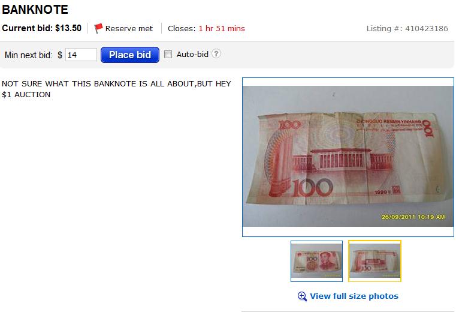
Task: Click the Min next bid label
Action: click(x=29, y=55)
